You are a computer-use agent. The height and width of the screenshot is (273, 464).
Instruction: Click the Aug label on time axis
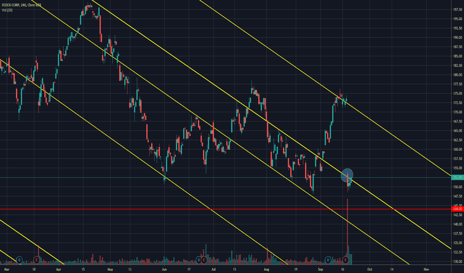point(266,270)
